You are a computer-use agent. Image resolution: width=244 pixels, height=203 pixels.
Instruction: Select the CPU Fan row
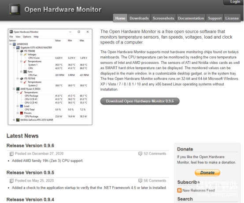(50, 75)
